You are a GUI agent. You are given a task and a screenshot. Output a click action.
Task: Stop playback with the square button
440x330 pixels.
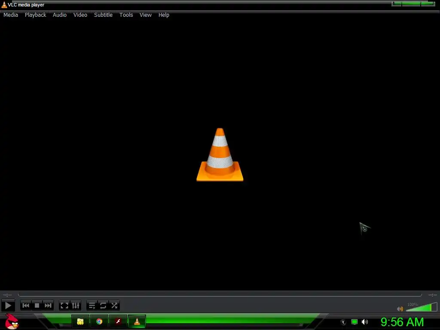37,306
